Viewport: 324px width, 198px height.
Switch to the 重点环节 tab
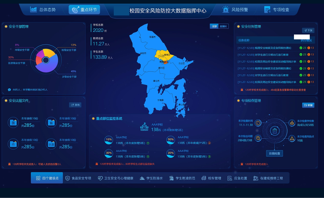point(84,9)
